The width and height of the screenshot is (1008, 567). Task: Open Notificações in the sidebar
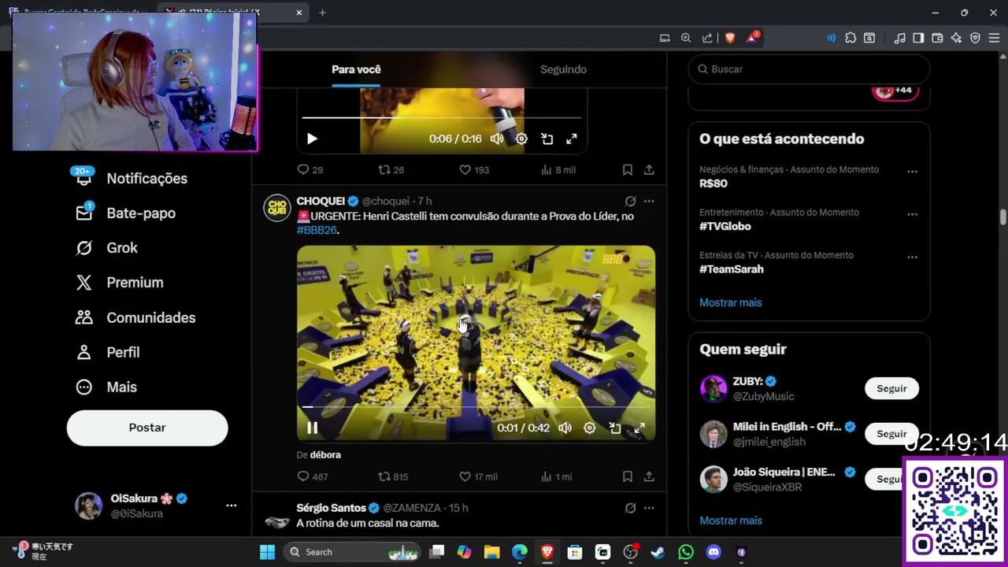tap(132, 178)
